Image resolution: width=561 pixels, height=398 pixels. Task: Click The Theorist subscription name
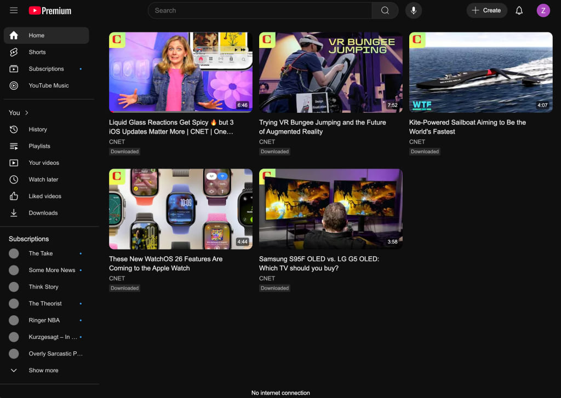point(45,304)
